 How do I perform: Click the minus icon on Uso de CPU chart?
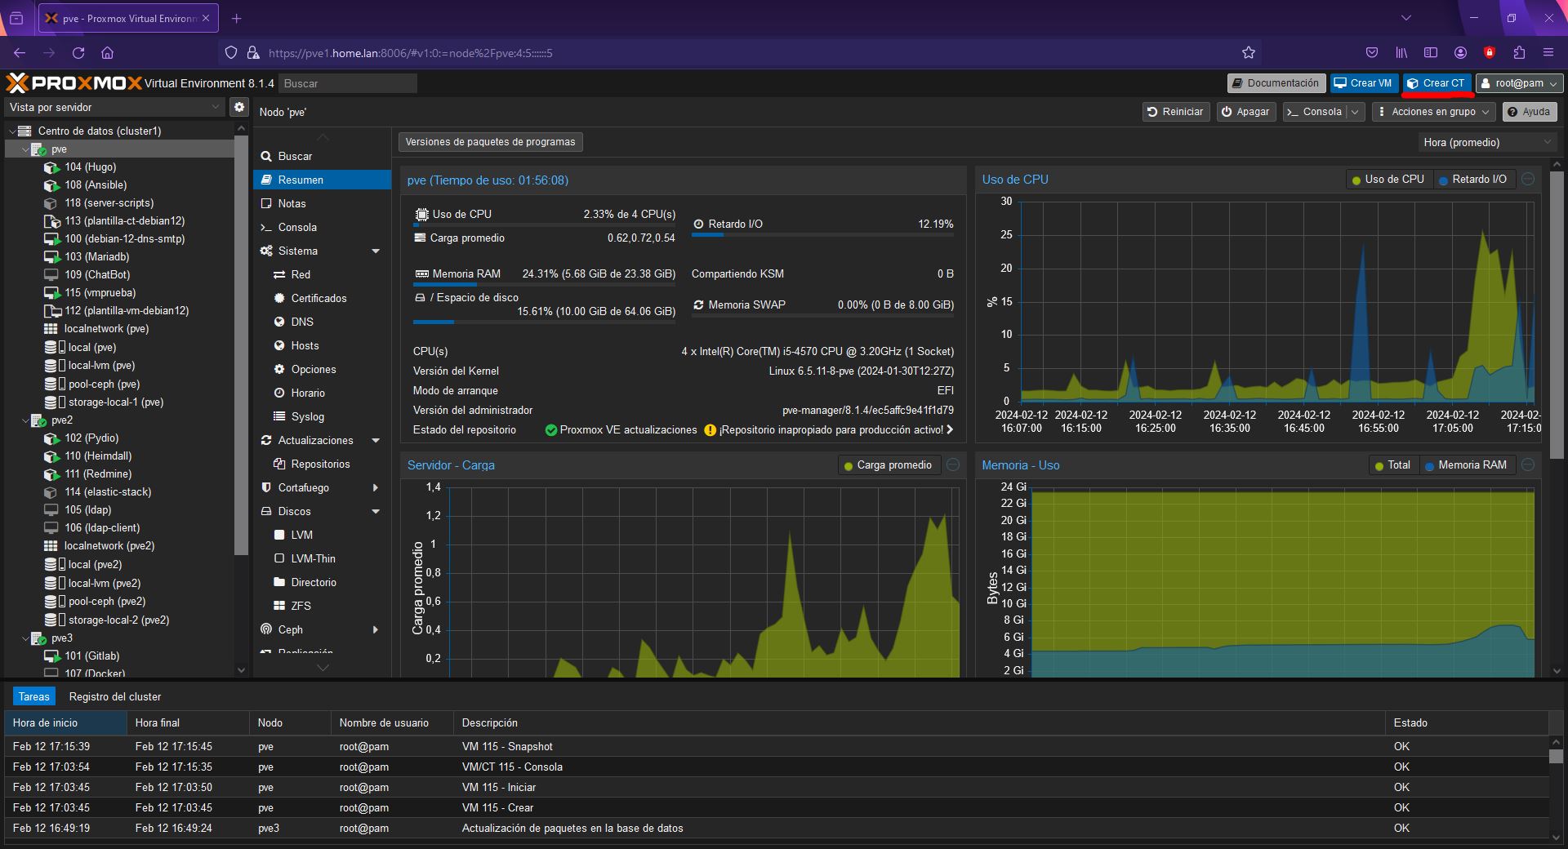[1528, 179]
